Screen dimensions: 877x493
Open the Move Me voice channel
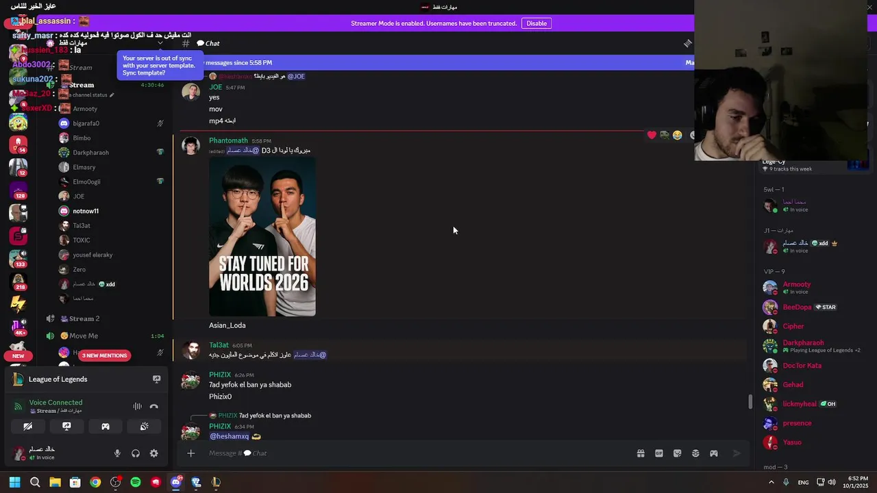[84, 336]
